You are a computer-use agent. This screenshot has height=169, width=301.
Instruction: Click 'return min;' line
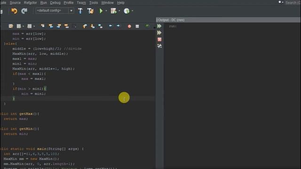[16, 134]
